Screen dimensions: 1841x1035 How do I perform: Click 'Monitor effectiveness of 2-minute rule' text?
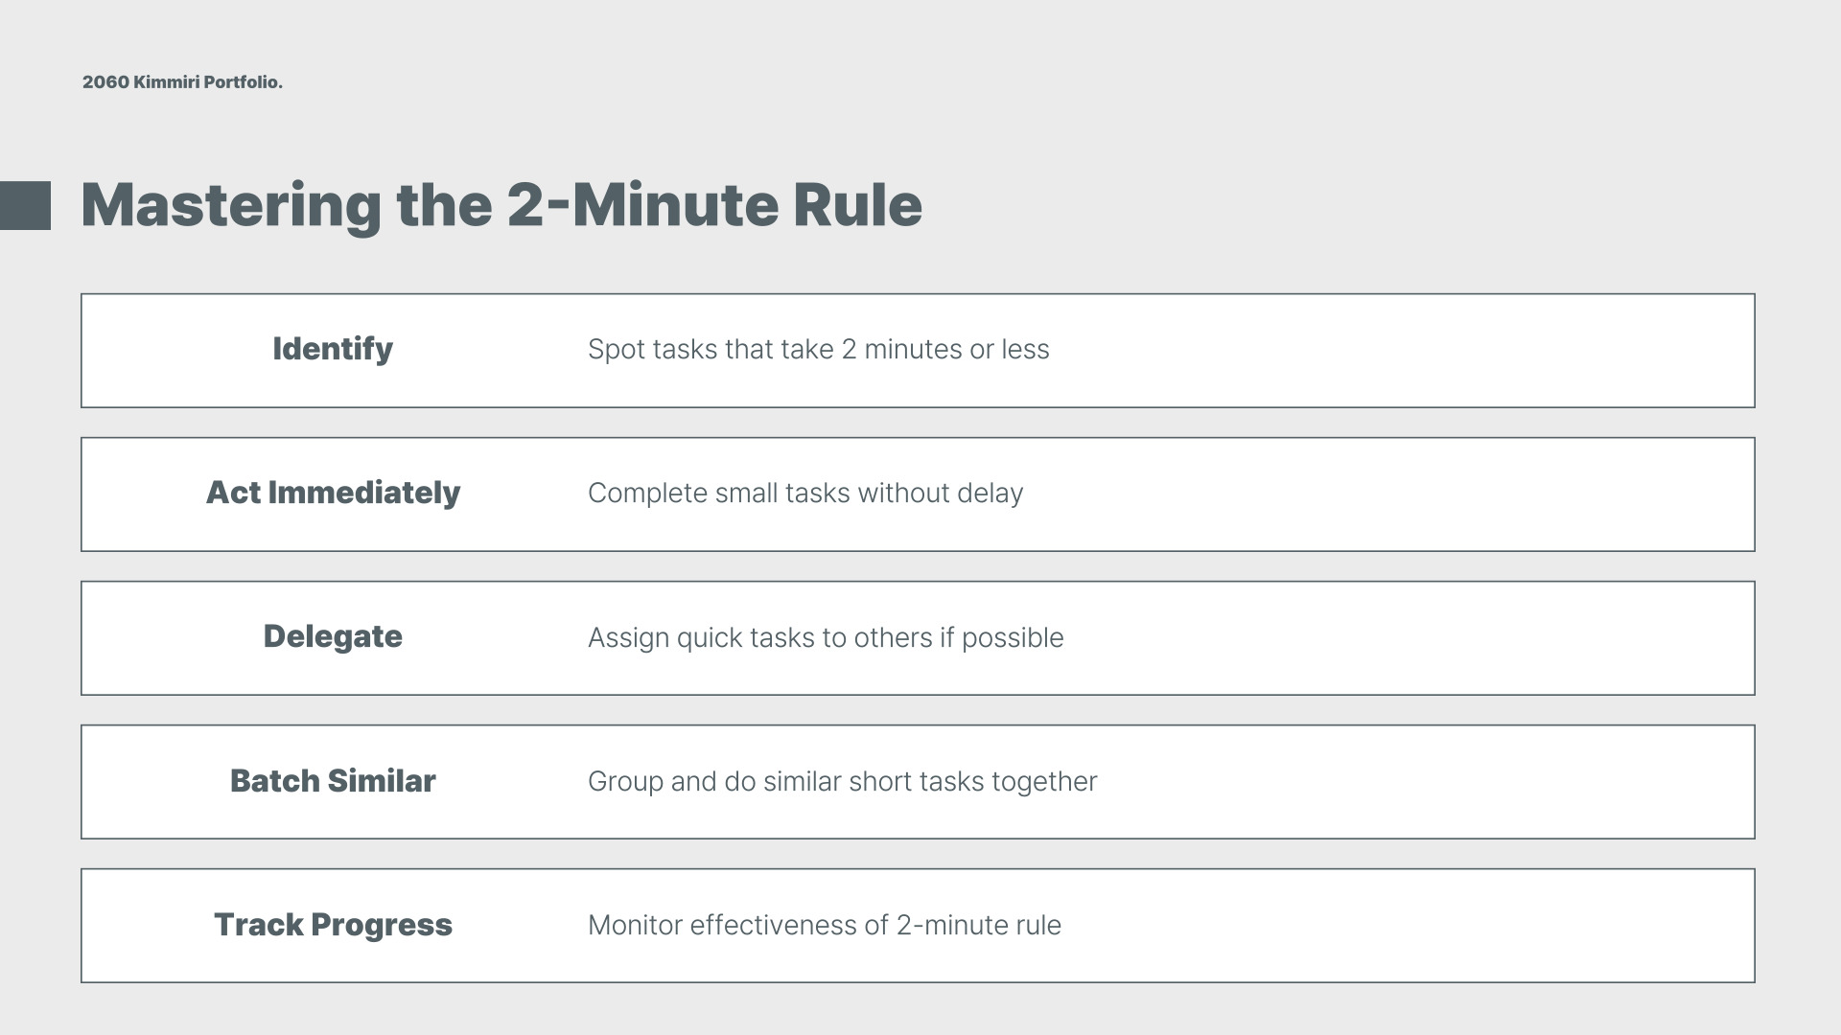[x=825, y=926]
